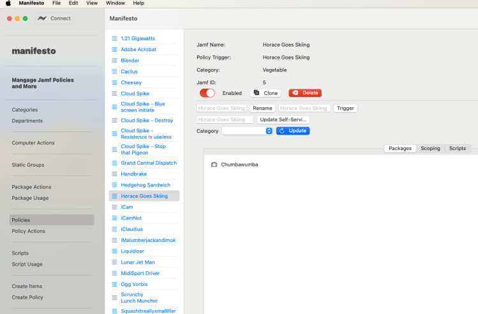
Task: Toggle the policy Enabled switch off
Action: click(207, 93)
